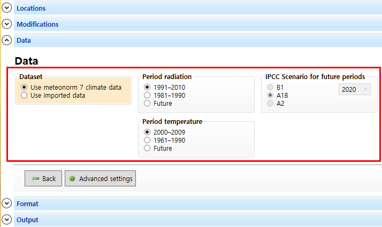Expand the Locations section chevron
This screenshot has width=382, height=227.
point(6,8)
